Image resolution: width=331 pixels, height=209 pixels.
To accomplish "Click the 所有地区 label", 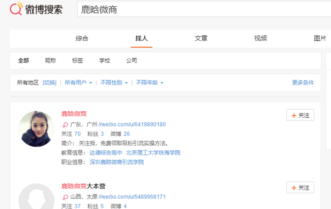I will click(x=28, y=83).
